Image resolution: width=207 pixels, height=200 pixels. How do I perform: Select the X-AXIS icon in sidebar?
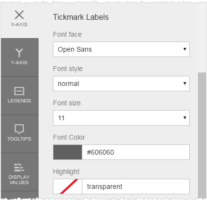19,14
